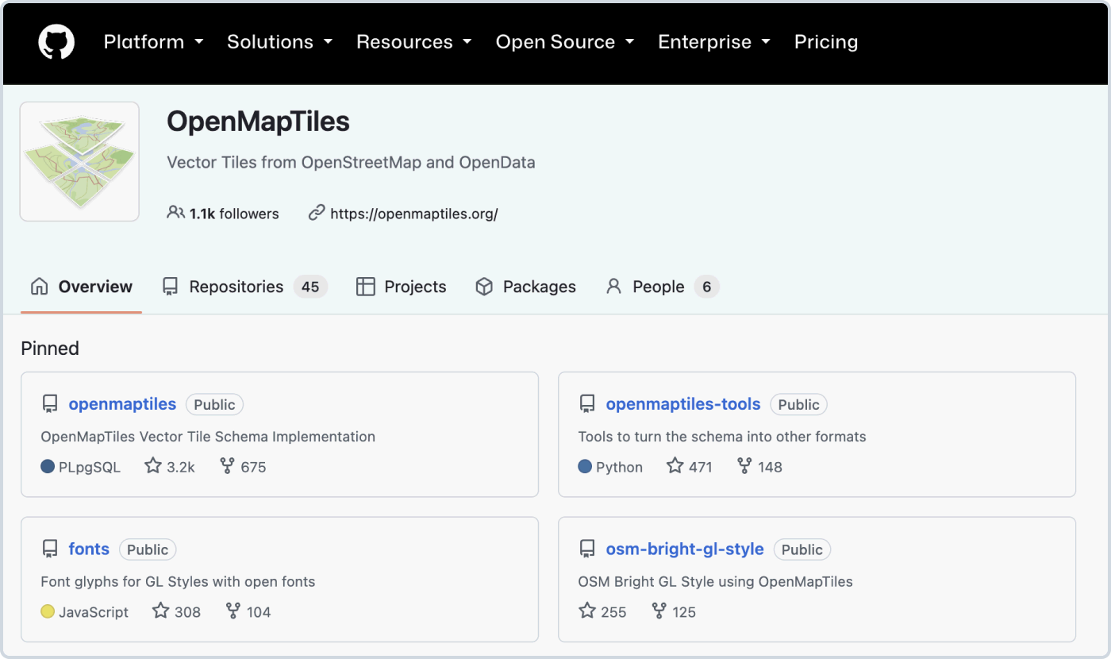Click 'OSM Bright GL Style using OpenMapTiles' text
The image size is (1111, 659).
click(x=716, y=582)
